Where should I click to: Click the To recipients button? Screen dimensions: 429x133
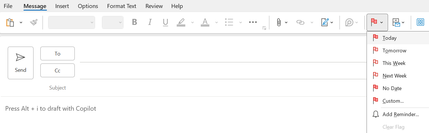point(58,53)
